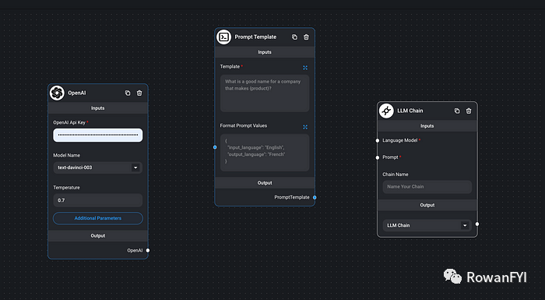
Task: Click the Language Model input connector
Action: (378, 140)
